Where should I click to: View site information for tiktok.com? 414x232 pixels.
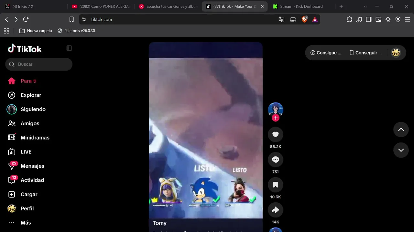point(84,19)
